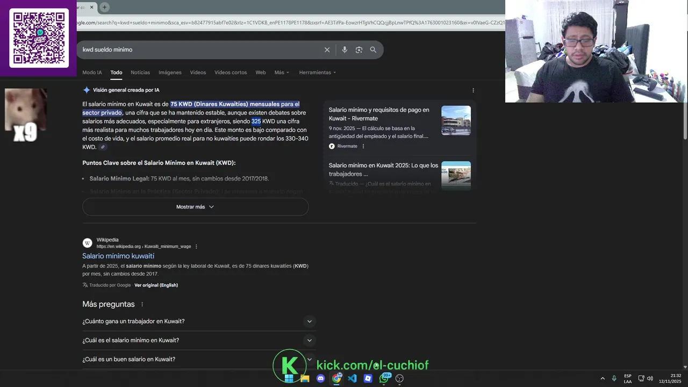Open three-dot menu next to Rivermate source
The height and width of the screenshot is (387, 688).
coord(363,146)
